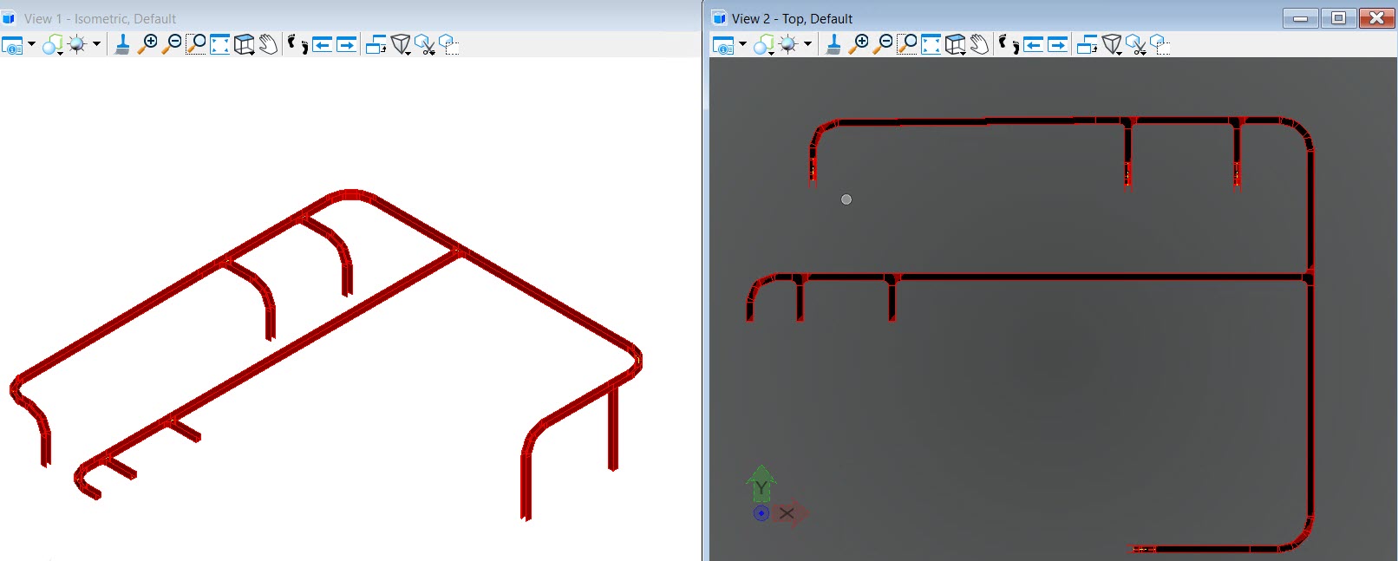This screenshot has width=1398, height=561.
Task: Close the View 2 window
Action: pos(1376,18)
